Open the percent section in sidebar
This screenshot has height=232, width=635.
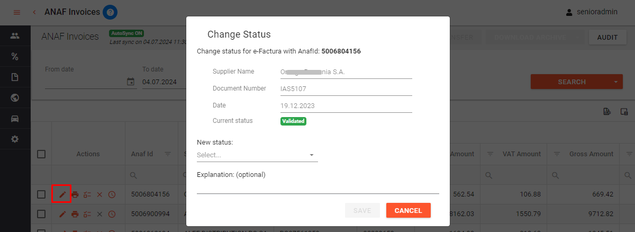click(x=15, y=57)
